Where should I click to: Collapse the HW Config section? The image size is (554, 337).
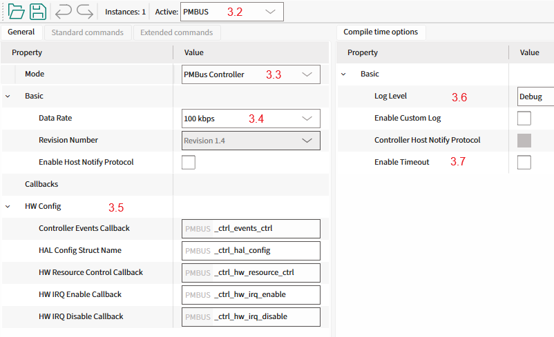8,207
